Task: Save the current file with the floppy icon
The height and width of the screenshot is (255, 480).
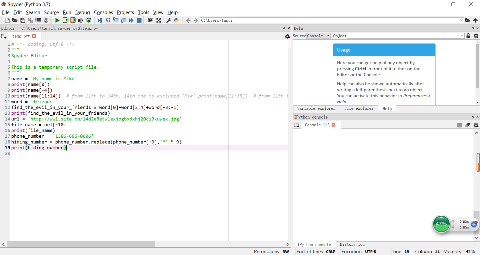Action: [x=22, y=20]
